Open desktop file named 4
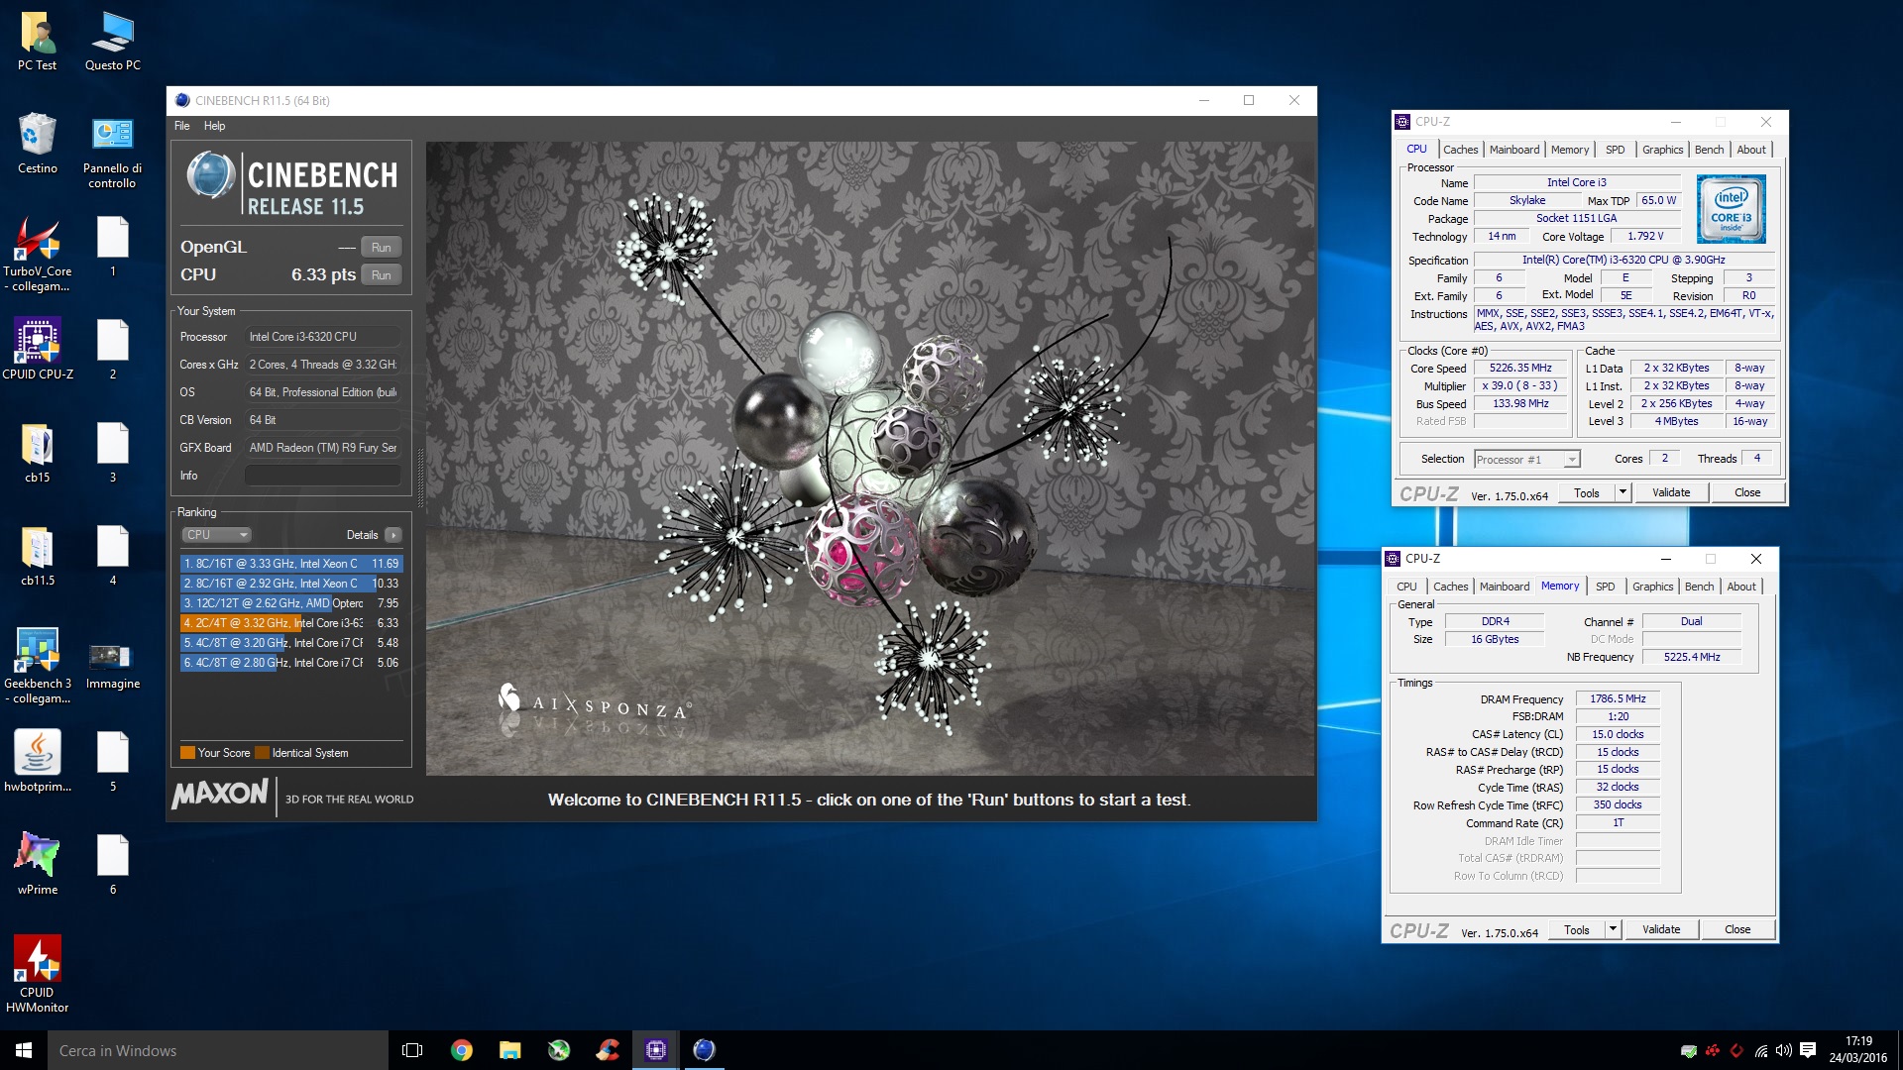Screen dimensions: 1903x1070 click(112, 555)
